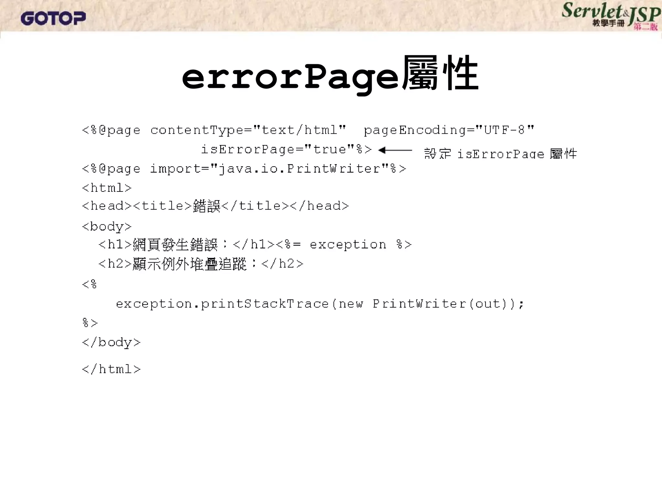
Task: Click the opening <% scriptlet tag
Action: [x=90, y=284]
